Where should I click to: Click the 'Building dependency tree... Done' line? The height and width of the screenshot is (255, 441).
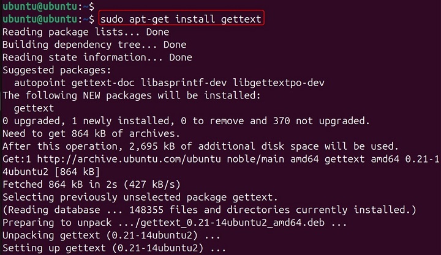pos(94,45)
